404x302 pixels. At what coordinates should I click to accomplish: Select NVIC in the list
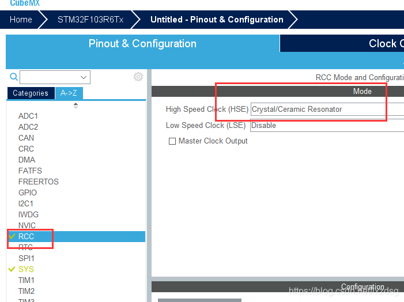coord(27,225)
